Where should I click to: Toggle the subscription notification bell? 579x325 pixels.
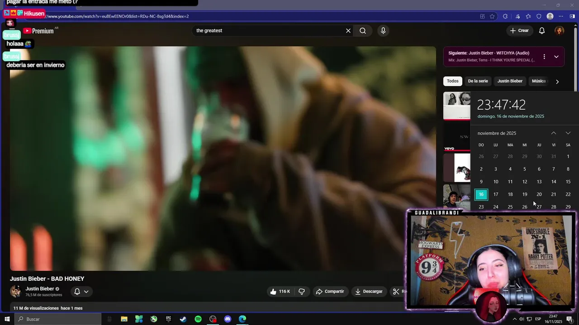coord(77,292)
